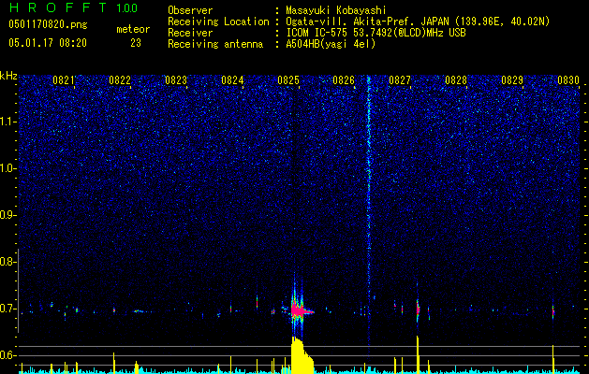Viewport: 589px width, 374px height.
Task: Click the 0824 time marker
Action: tap(232, 80)
